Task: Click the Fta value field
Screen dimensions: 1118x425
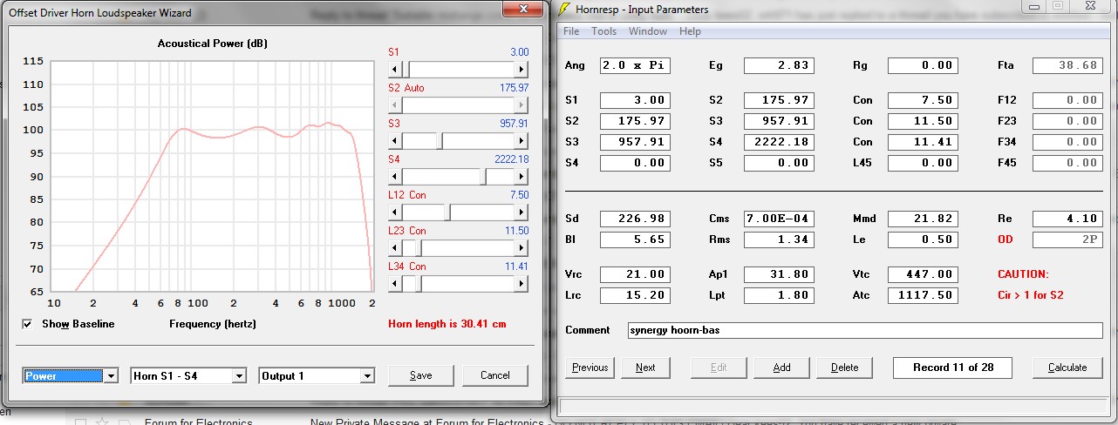Action: point(1067,65)
